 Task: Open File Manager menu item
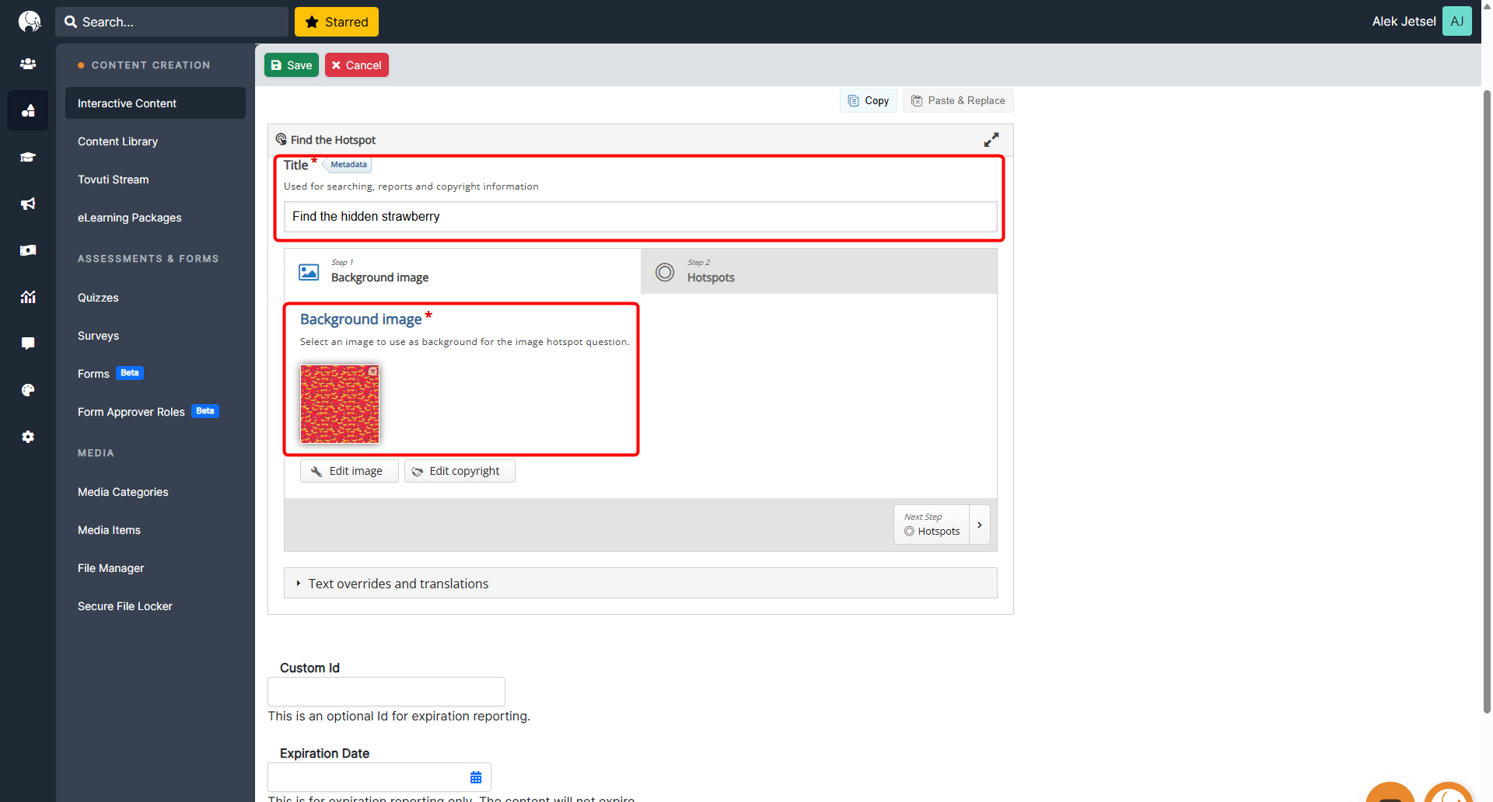coord(110,568)
